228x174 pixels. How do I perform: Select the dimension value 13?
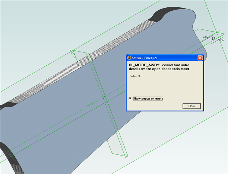pos(213,39)
